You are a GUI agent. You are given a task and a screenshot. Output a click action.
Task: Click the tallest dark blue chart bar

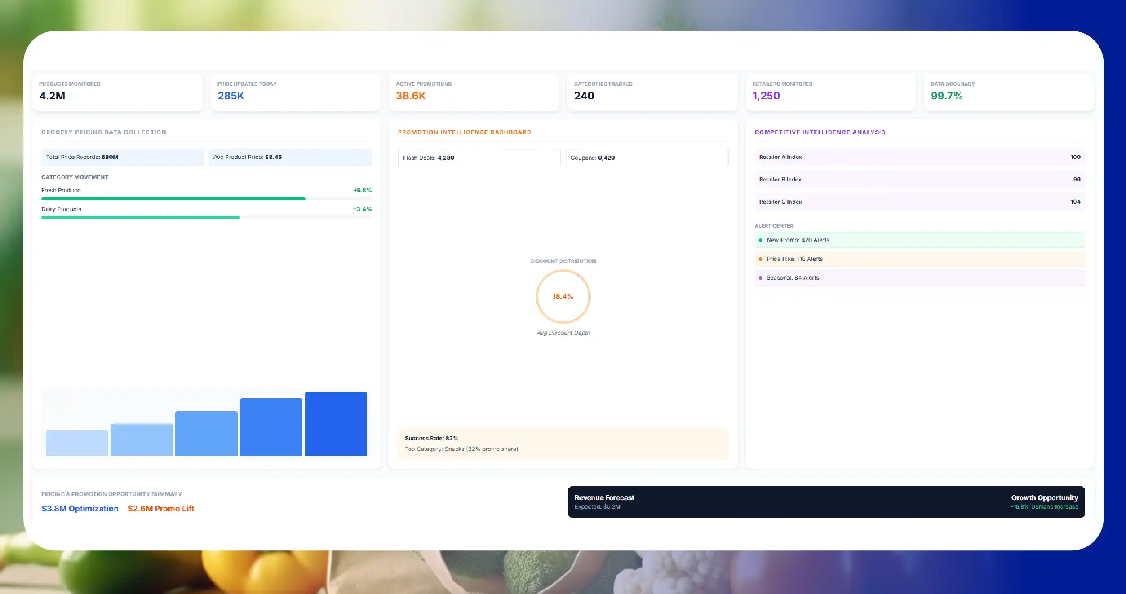(336, 424)
